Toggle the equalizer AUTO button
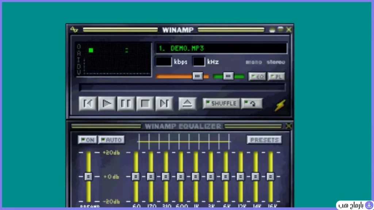This screenshot has width=374, height=210. [111, 140]
